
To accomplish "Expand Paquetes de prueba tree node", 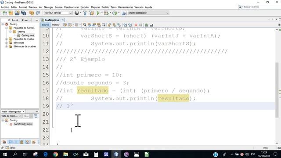I will (7, 39).
